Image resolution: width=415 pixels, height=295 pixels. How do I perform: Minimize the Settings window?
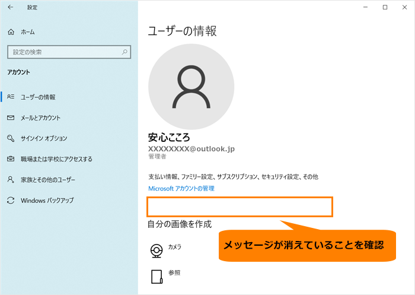tap(366, 7)
